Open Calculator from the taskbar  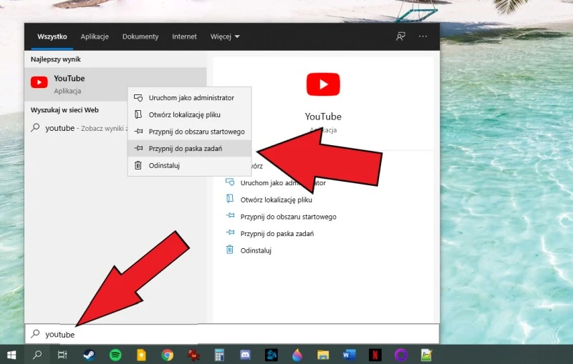tap(219, 355)
